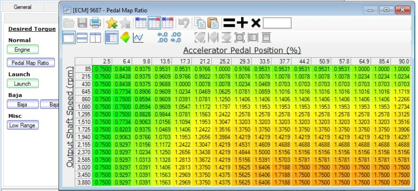The height and width of the screenshot is (191, 418).
Task: Click first grayed 3D rotate control
Action: (x=200, y=37)
